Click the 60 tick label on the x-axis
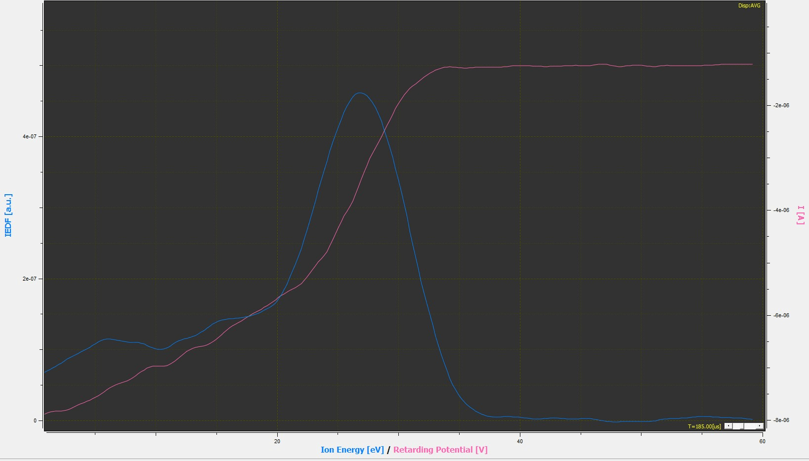 [x=762, y=441]
